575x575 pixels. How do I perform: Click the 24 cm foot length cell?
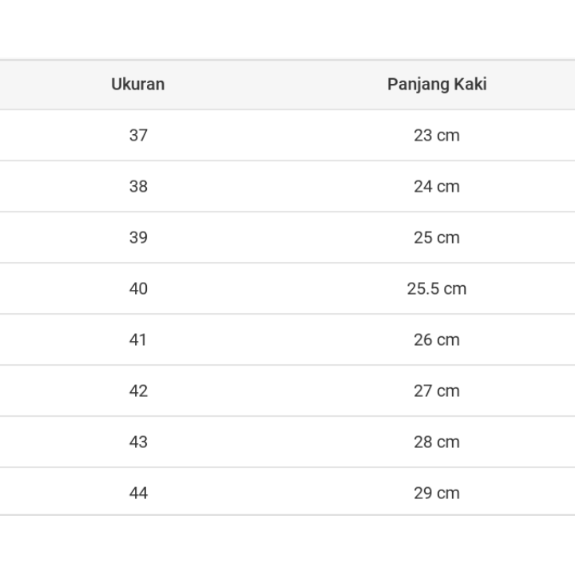coord(437,186)
